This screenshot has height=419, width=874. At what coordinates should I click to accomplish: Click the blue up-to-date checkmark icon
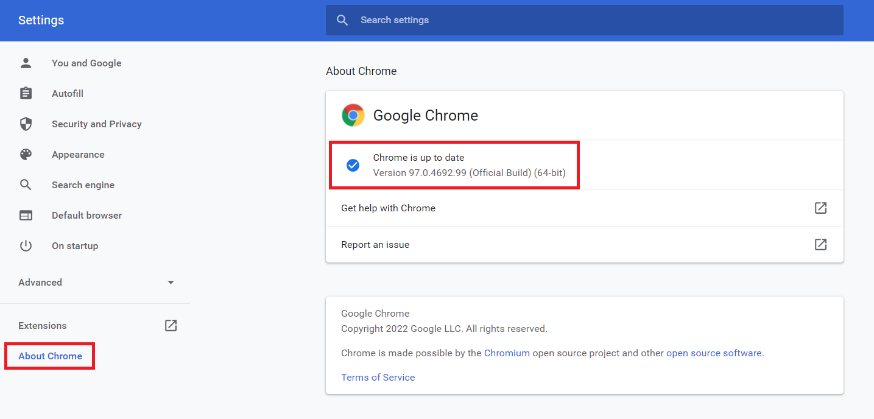tap(353, 165)
